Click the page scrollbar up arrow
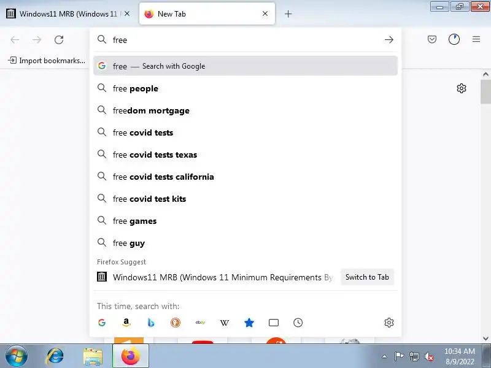The image size is (491, 368). 485,74
